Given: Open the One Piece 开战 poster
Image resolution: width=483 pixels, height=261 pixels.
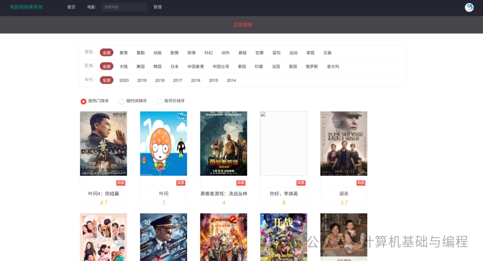Looking at the screenshot, I should [284, 237].
